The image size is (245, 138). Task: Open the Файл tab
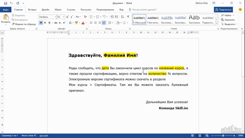click(6, 10)
